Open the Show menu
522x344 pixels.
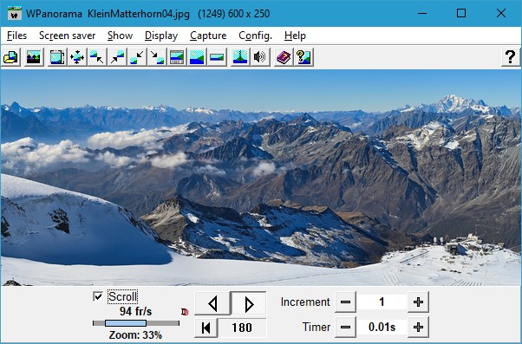121,36
